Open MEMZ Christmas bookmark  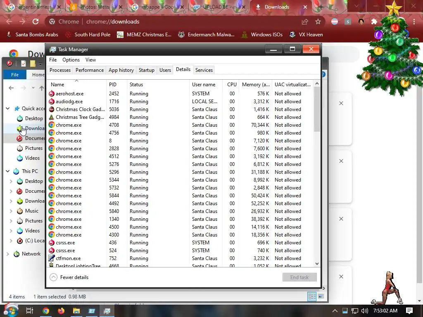tap(144, 35)
